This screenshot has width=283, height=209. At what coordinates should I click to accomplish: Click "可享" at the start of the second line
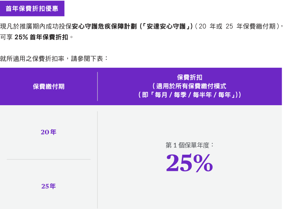pos(7,37)
